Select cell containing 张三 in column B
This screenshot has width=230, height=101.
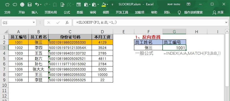tap(39, 42)
